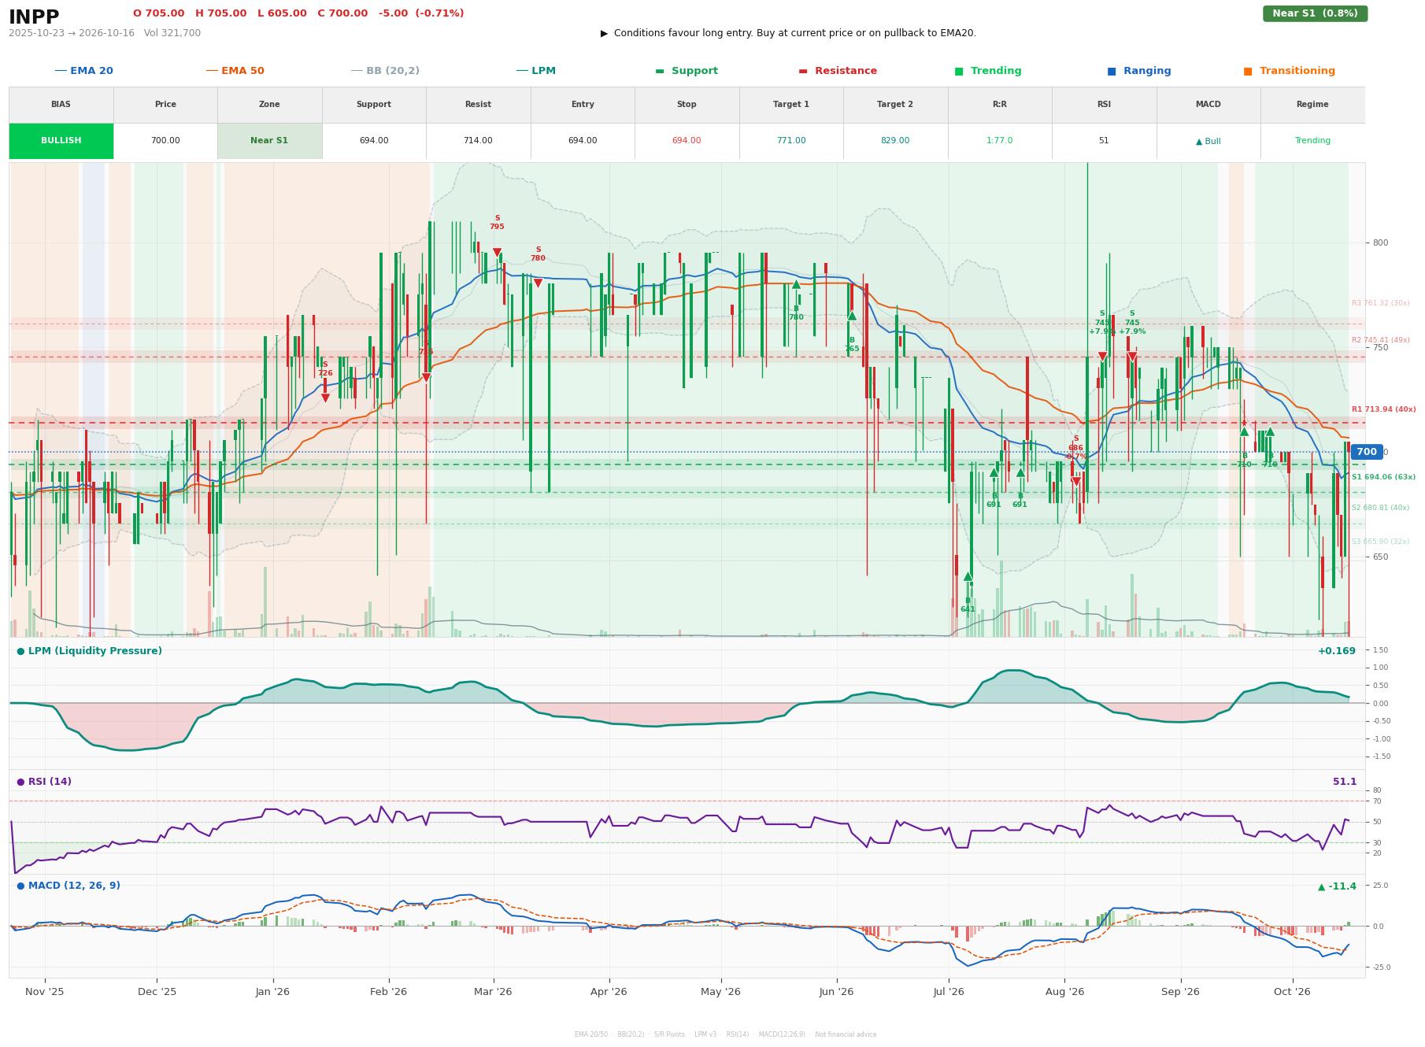
Task: Click the S 686 -0.7% sell marker
Action: [x=1076, y=482]
